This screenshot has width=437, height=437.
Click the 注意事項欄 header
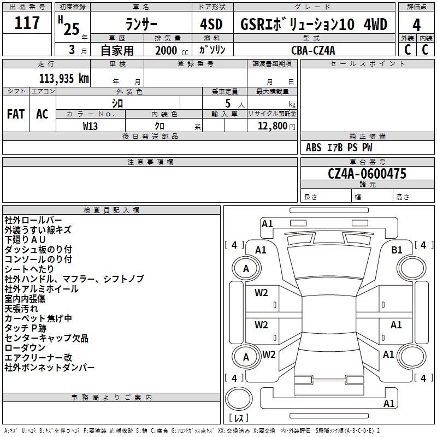pyautogui.click(x=150, y=162)
